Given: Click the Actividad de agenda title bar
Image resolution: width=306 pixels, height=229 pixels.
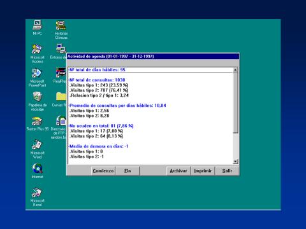Looking at the screenshot, I should tap(153, 57).
